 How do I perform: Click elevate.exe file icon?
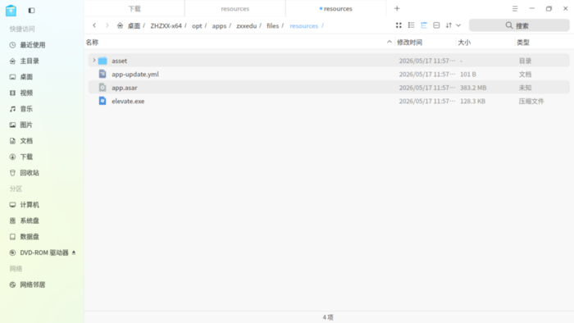102,101
